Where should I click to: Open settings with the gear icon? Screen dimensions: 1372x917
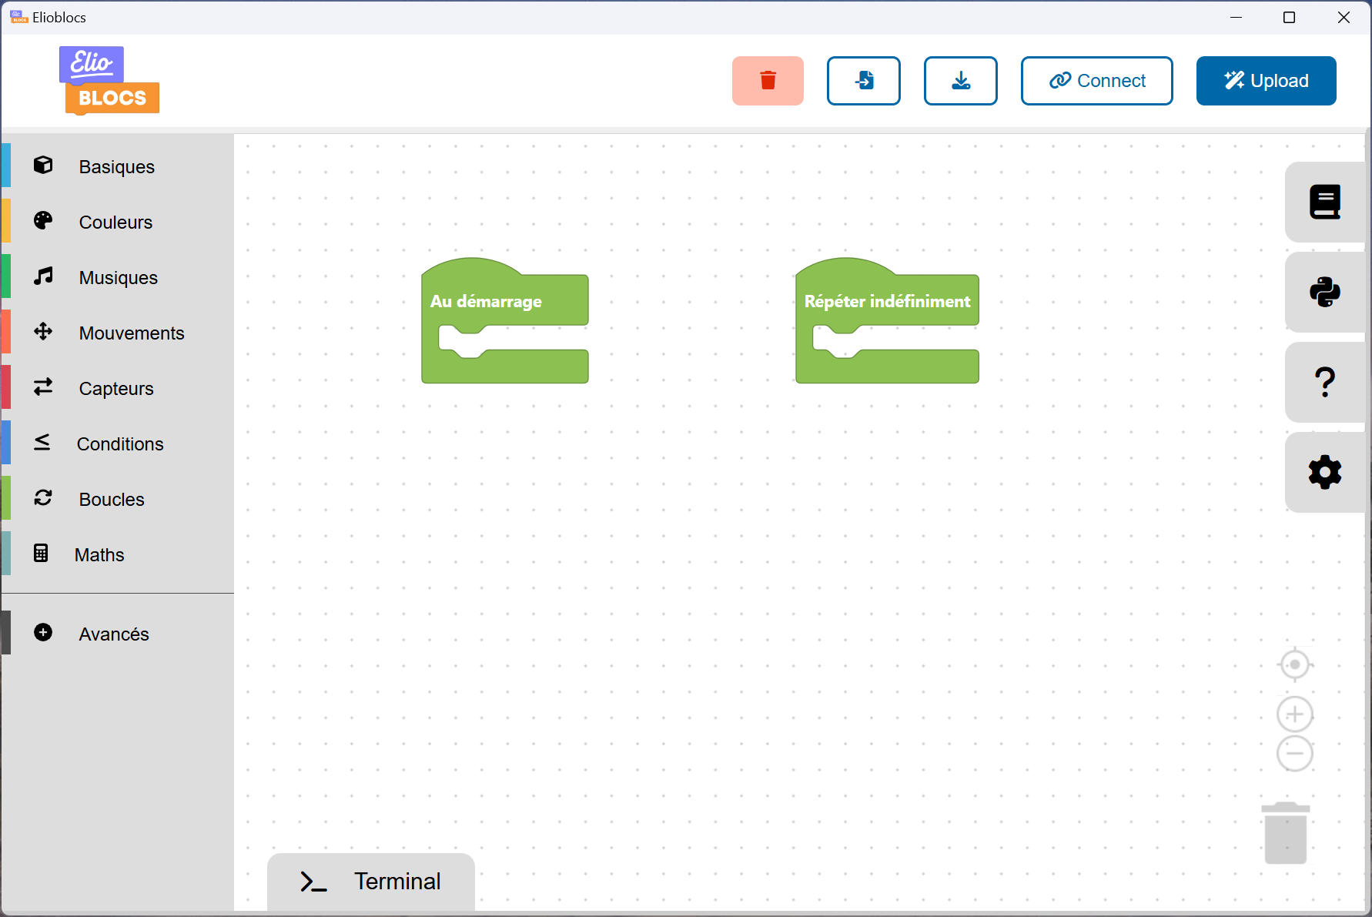tap(1324, 473)
